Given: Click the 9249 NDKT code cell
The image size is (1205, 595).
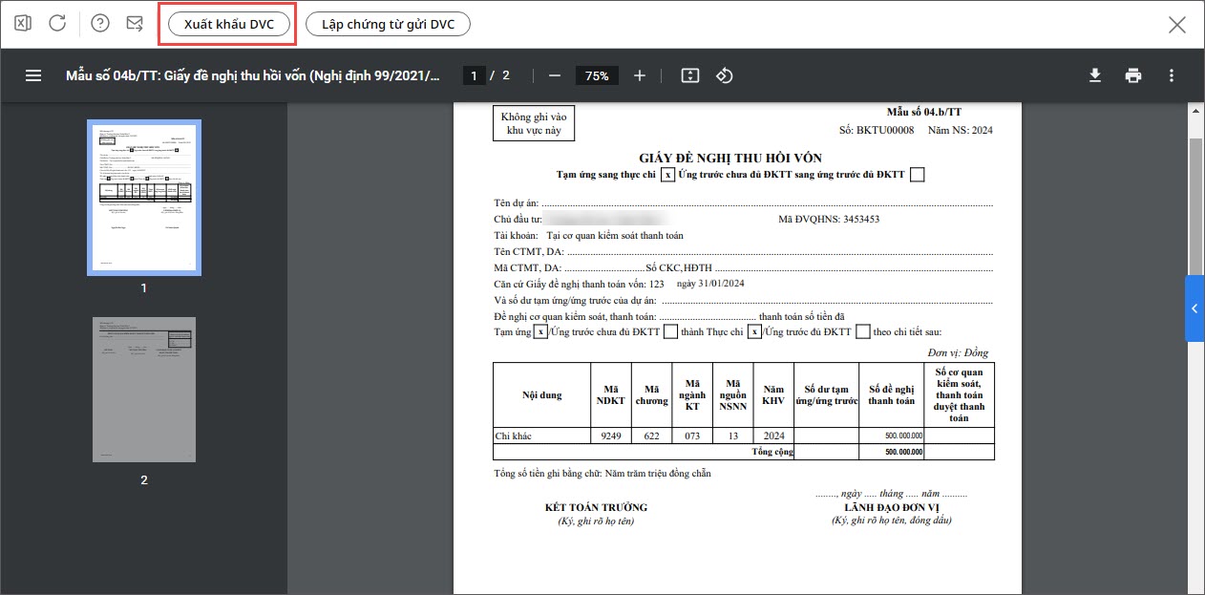Looking at the screenshot, I should (x=610, y=436).
